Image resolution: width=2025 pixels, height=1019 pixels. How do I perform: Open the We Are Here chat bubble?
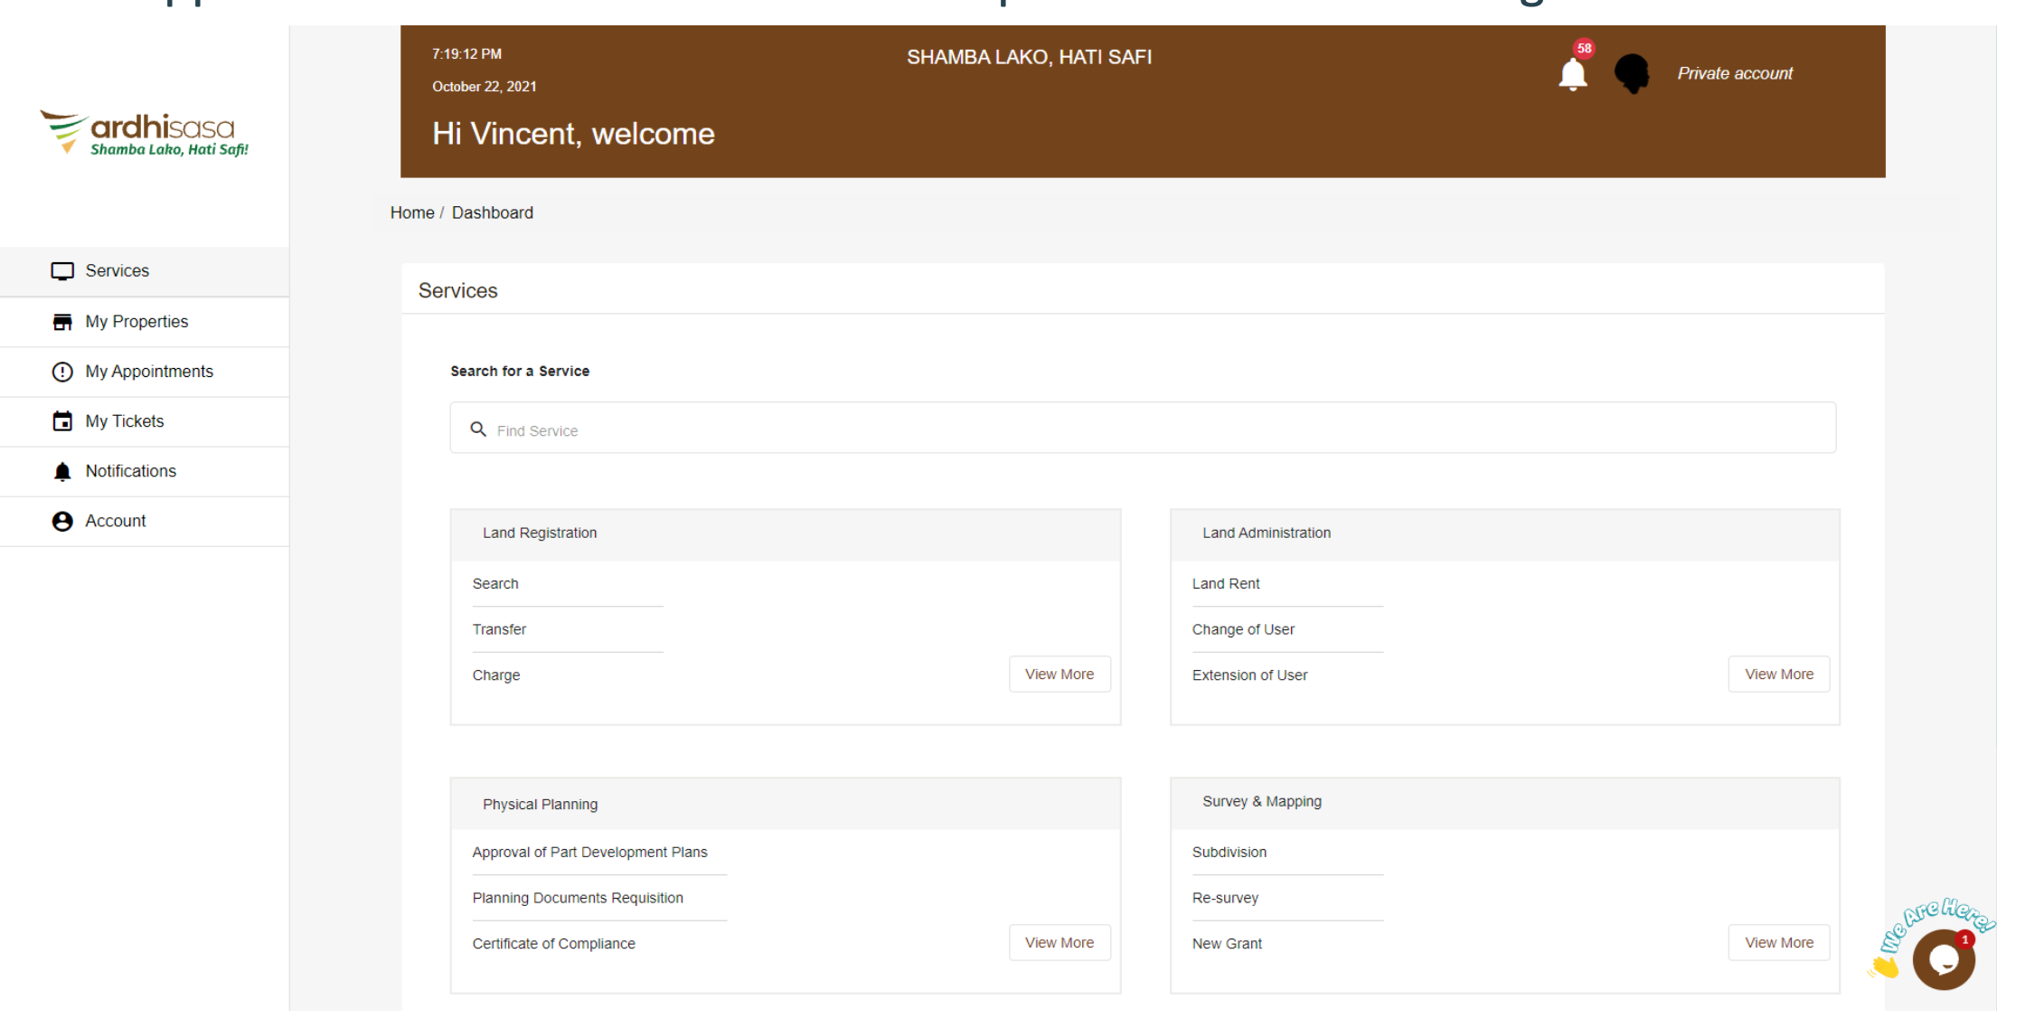1944,959
